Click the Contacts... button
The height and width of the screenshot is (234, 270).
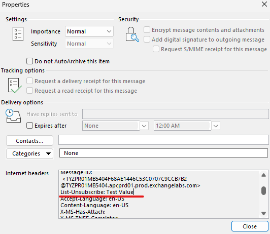29,141
